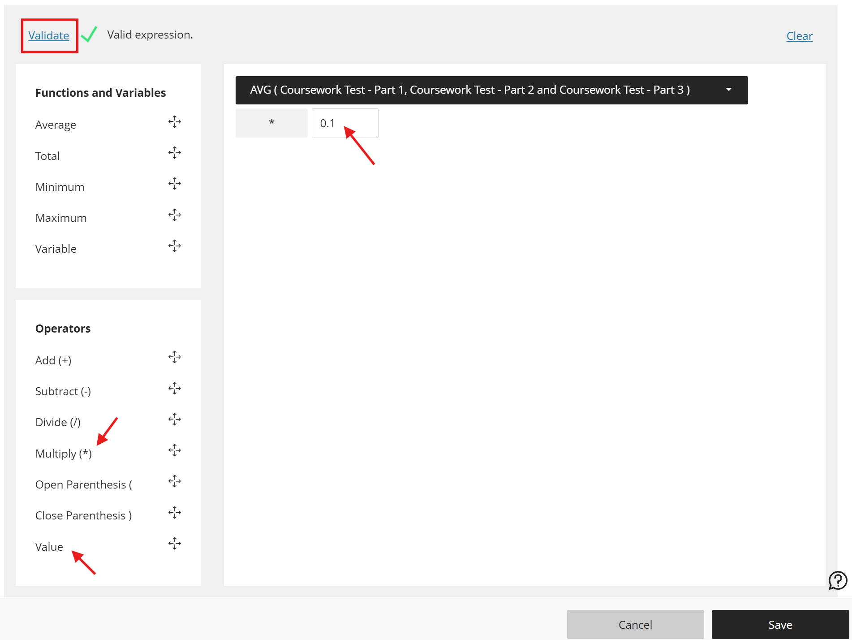Click the move handle icon for Open Parenthesis

(x=175, y=481)
